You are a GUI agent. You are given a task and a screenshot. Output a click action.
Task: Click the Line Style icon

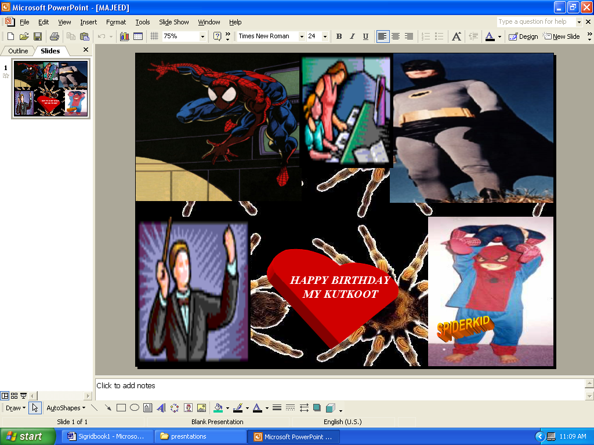277,407
